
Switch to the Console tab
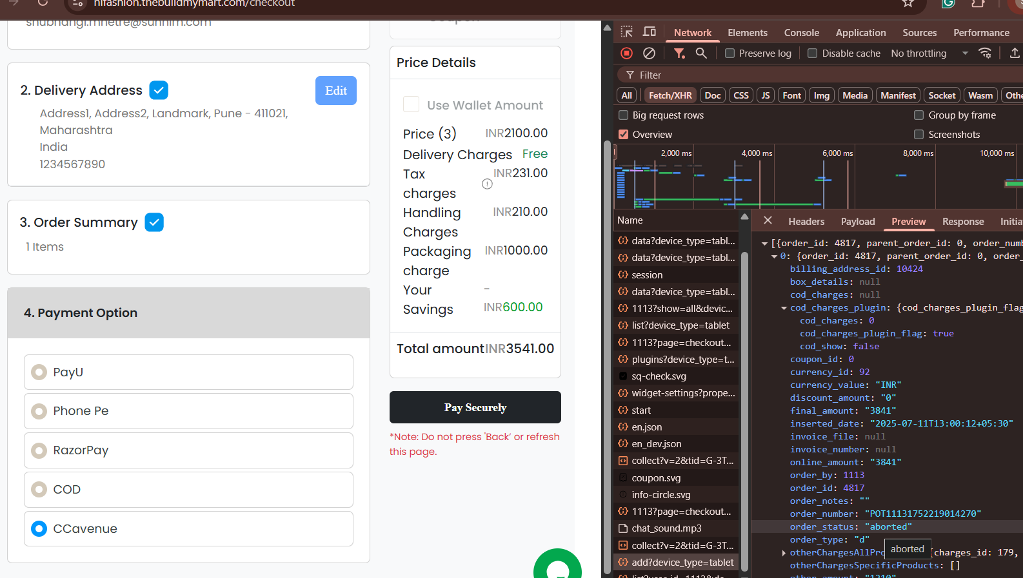(x=802, y=33)
